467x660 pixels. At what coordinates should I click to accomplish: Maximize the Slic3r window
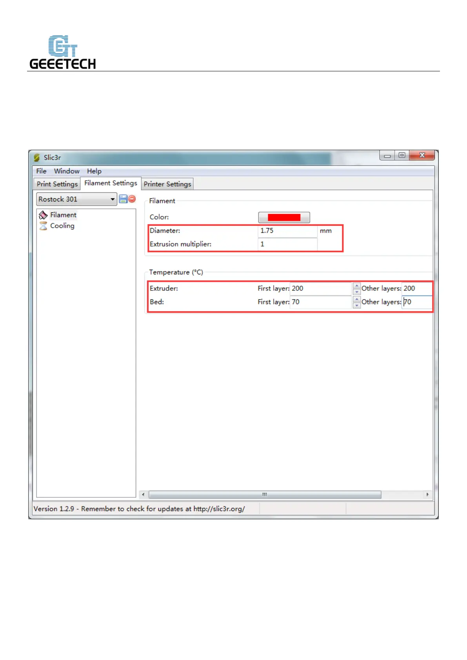402,156
